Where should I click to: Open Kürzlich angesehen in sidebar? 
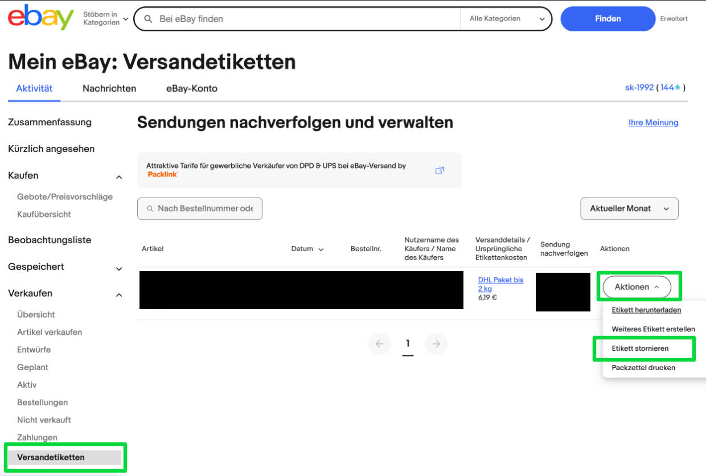[x=51, y=149]
